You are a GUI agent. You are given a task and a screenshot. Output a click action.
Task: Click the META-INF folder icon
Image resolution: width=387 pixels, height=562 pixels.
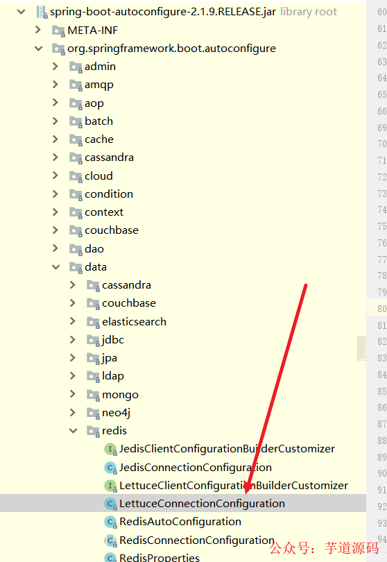58,31
